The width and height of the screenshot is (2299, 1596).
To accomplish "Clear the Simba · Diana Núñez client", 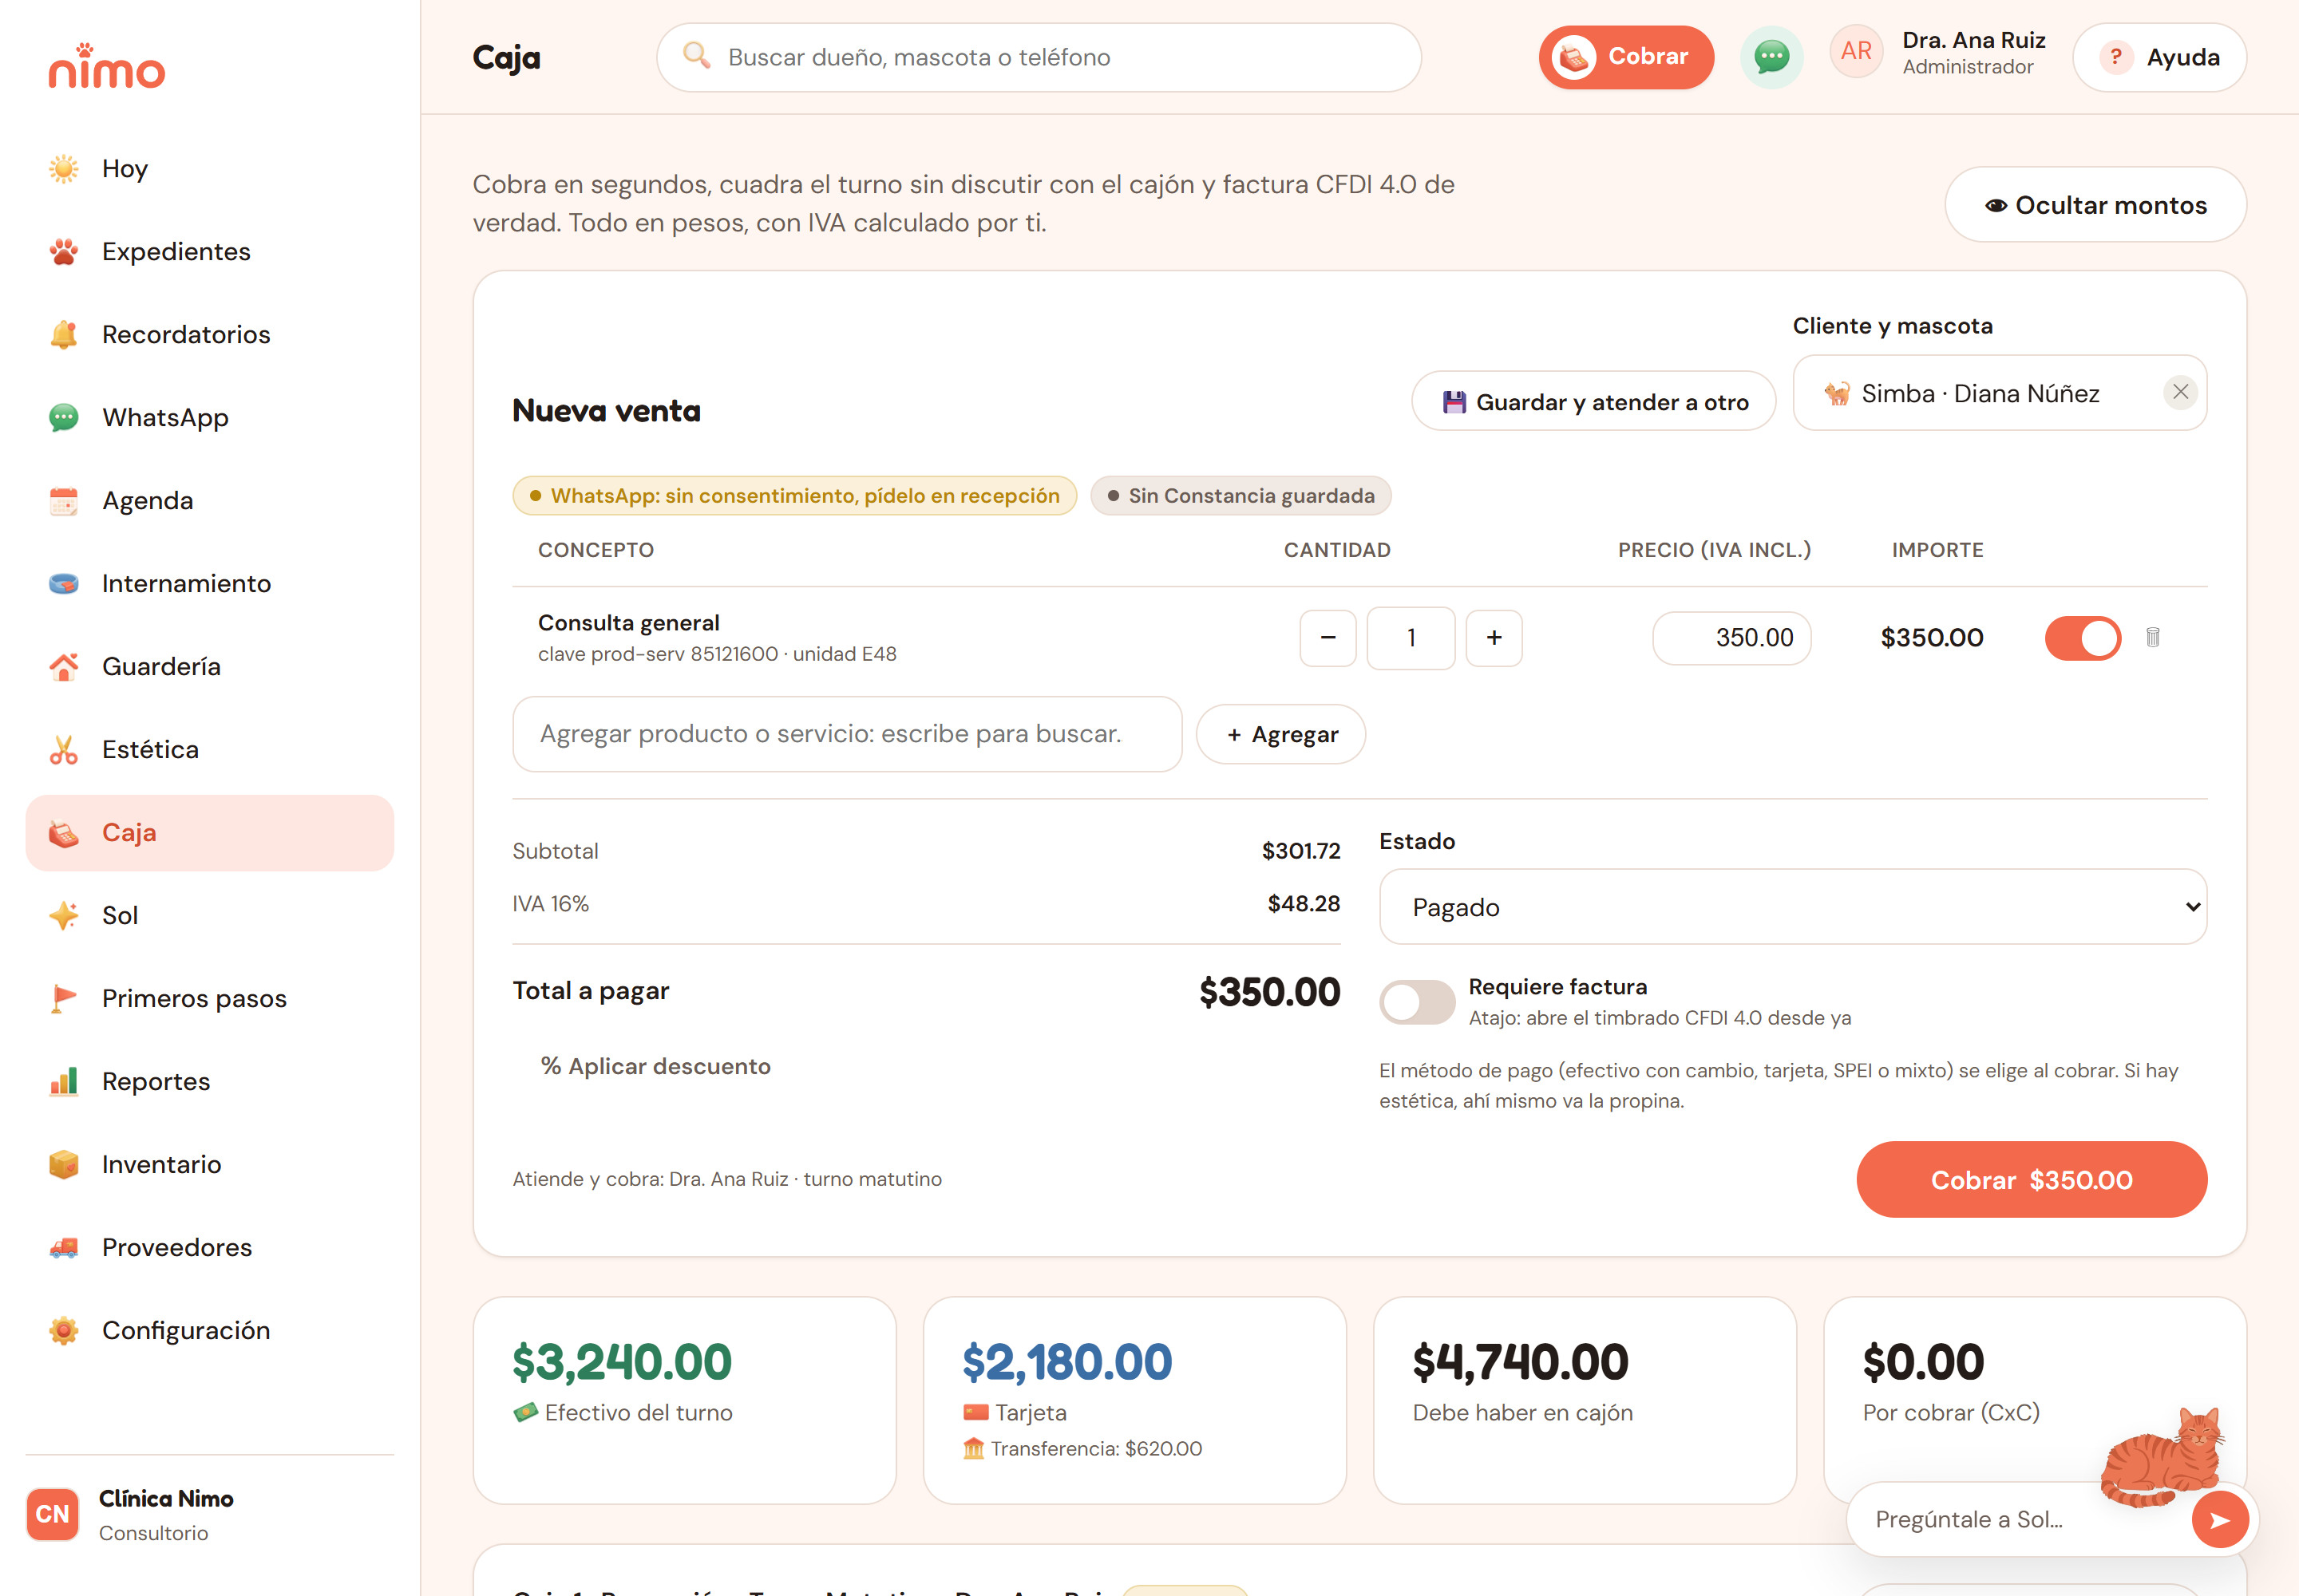I will [2181, 392].
